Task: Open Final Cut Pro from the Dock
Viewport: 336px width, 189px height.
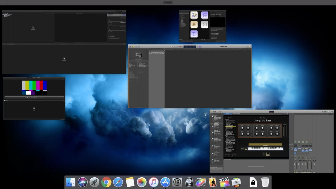Action: click(224, 182)
